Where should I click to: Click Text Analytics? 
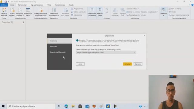pyautogui.click(x=175, y=9)
